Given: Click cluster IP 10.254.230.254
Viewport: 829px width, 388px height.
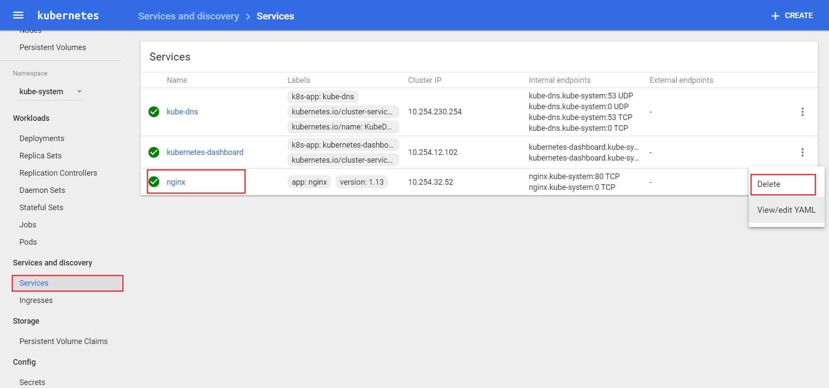Looking at the screenshot, I should tap(435, 112).
